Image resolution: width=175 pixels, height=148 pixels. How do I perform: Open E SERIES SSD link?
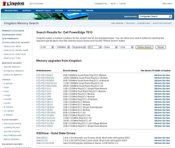tap(8, 83)
